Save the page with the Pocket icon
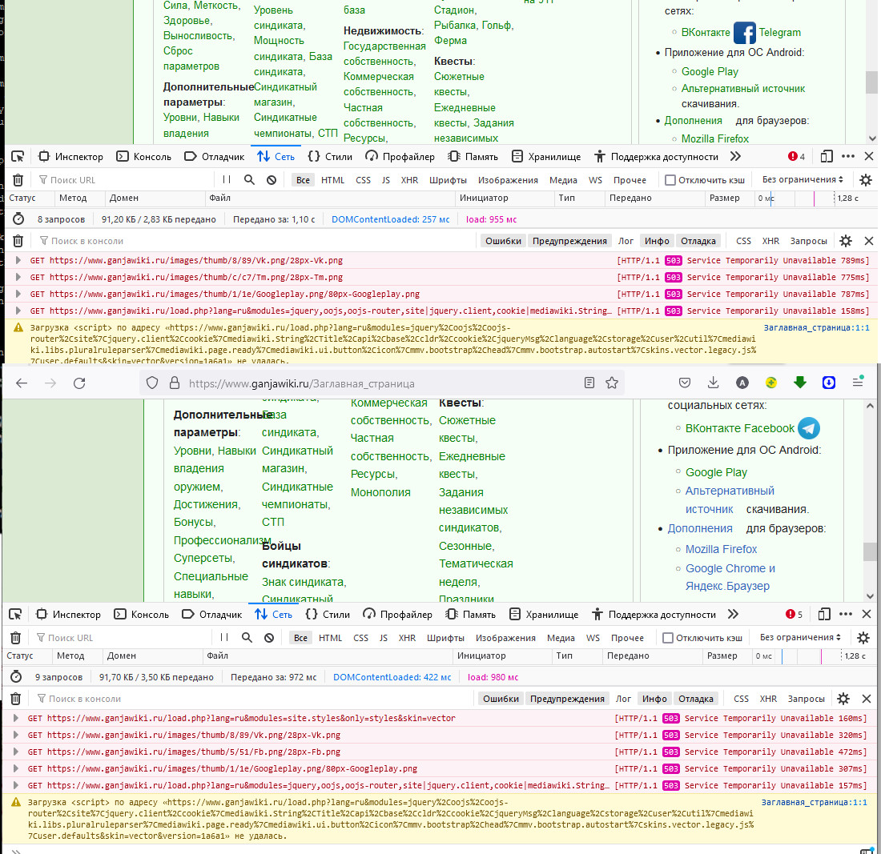This screenshot has width=881, height=854. (x=684, y=383)
